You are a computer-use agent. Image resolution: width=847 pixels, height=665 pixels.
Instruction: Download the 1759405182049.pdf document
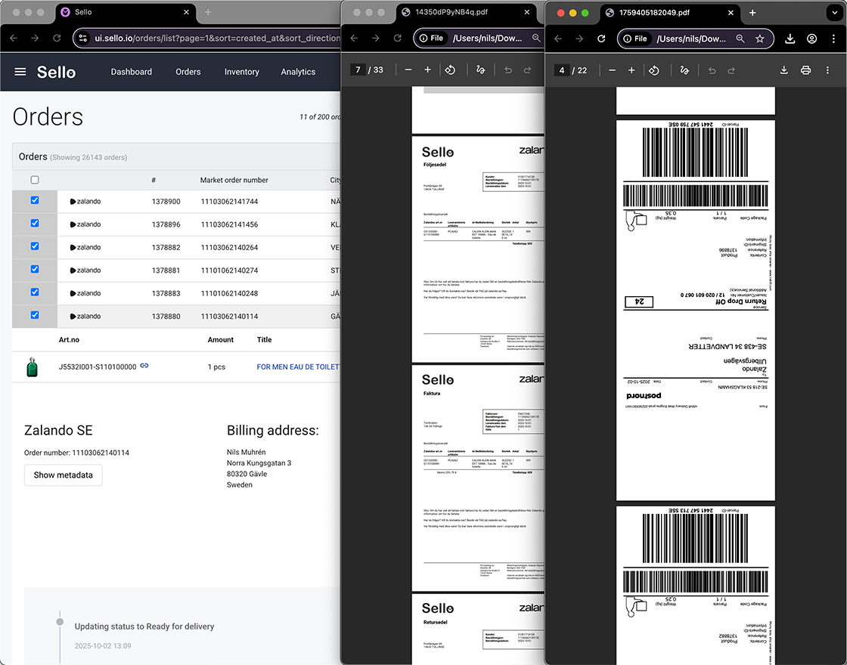tap(784, 70)
